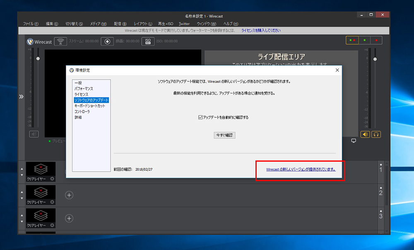Move layer 2 down with the down arrow
Viewport: 414px width, 250px height.
point(22,198)
